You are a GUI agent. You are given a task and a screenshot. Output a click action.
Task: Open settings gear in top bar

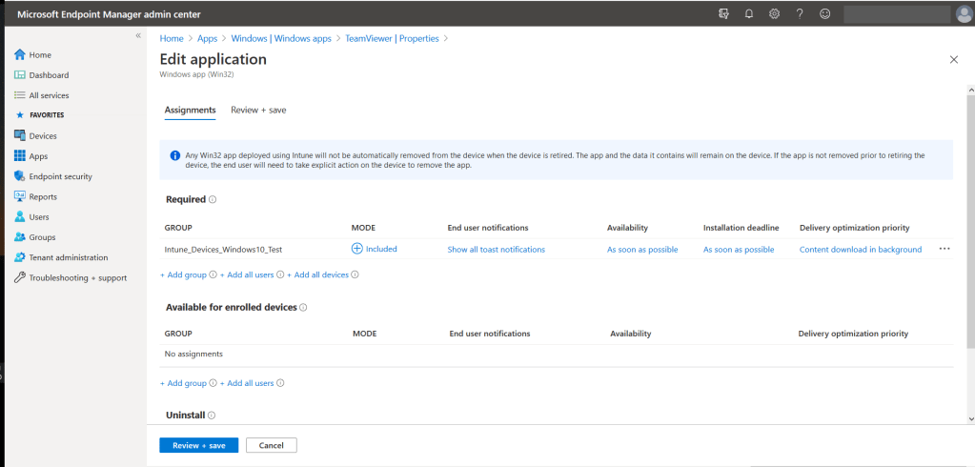[774, 13]
